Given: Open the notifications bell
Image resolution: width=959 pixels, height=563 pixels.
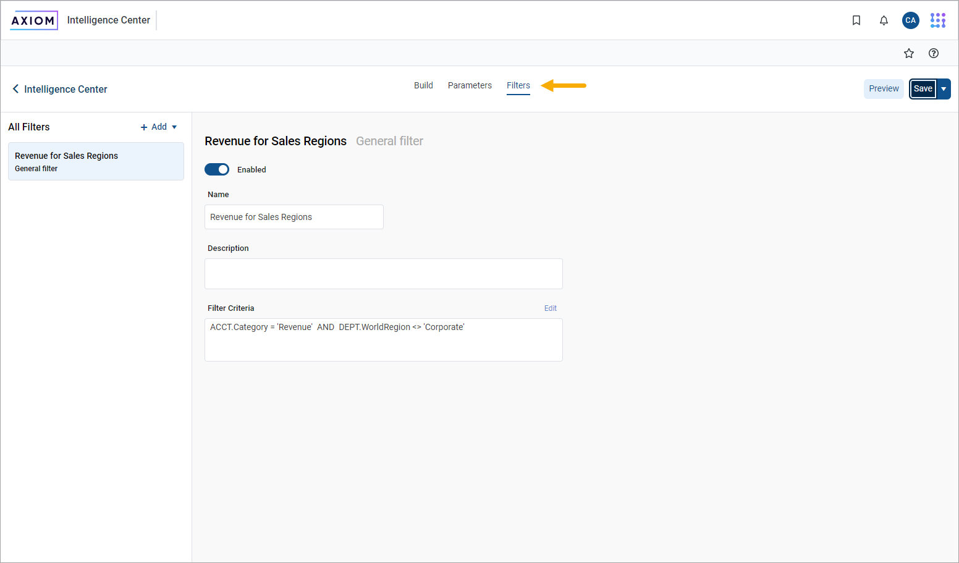Looking at the screenshot, I should coord(884,20).
